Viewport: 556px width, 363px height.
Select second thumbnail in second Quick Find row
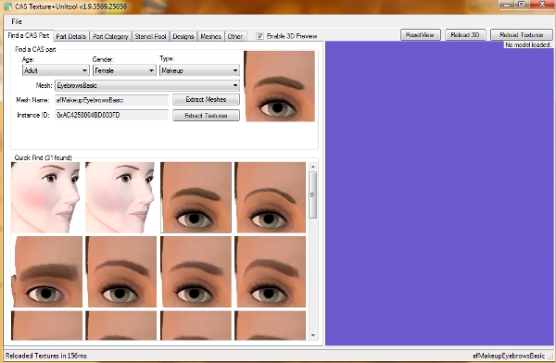pos(120,271)
